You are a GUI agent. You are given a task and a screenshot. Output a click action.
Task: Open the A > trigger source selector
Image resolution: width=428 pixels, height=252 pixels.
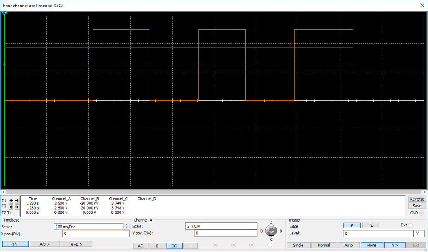[394, 245]
